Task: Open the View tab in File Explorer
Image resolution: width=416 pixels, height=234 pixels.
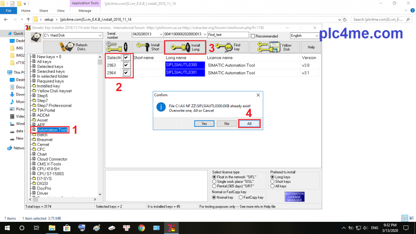Action: (x=61, y=11)
